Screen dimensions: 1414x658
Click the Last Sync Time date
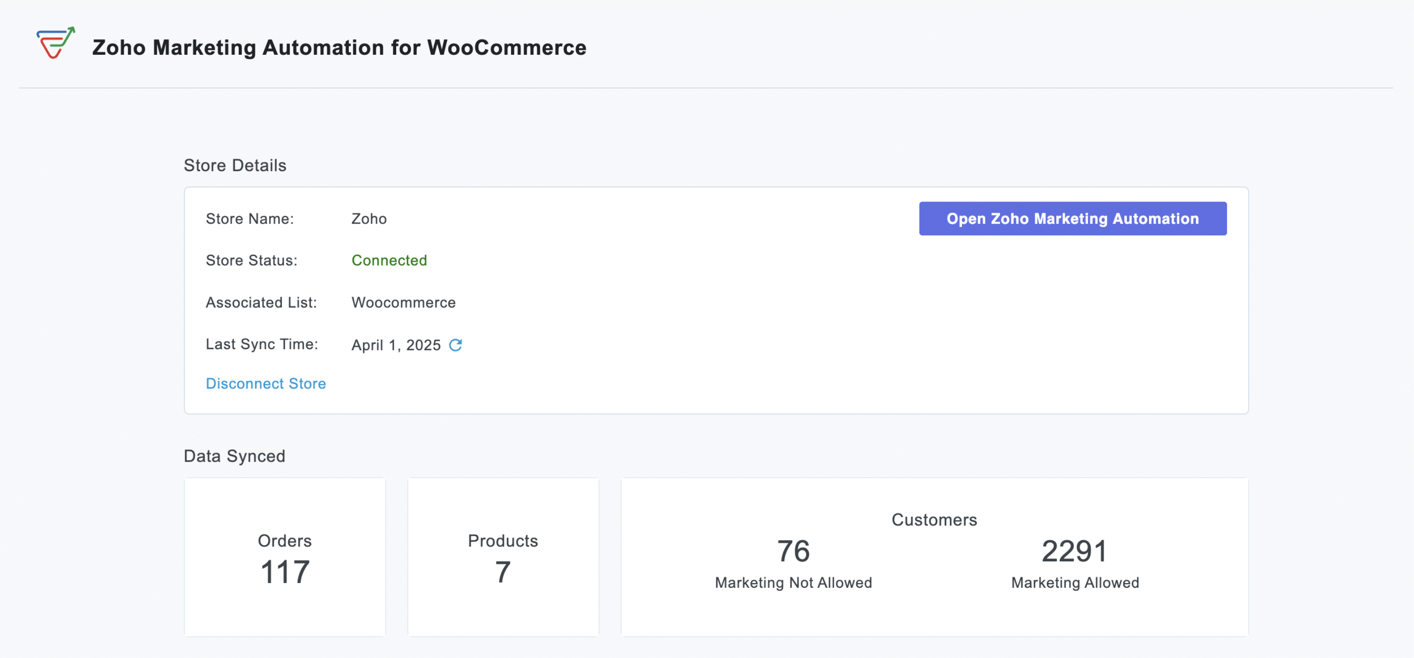(x=395, y=344)
